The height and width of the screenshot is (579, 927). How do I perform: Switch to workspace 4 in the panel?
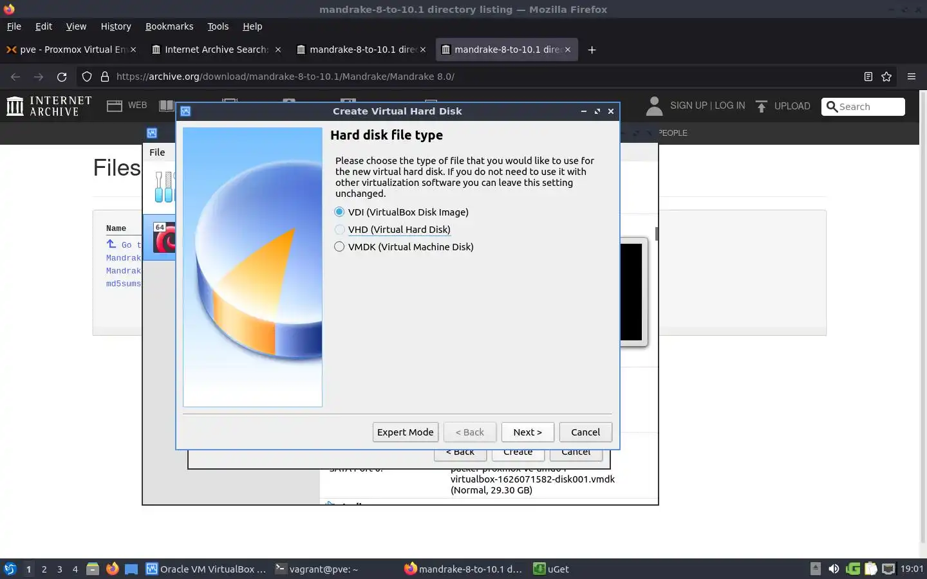75,569
